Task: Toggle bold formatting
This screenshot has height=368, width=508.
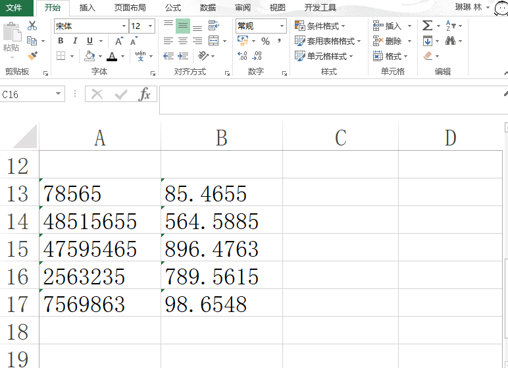Action: 61,41
